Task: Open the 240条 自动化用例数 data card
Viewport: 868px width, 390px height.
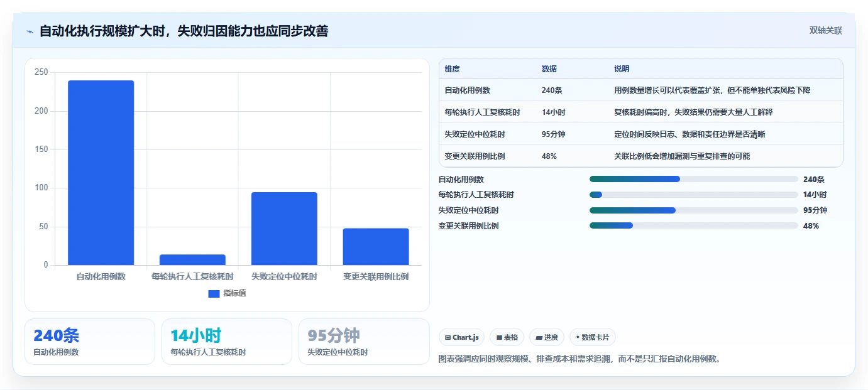Action: pos(90,342)
